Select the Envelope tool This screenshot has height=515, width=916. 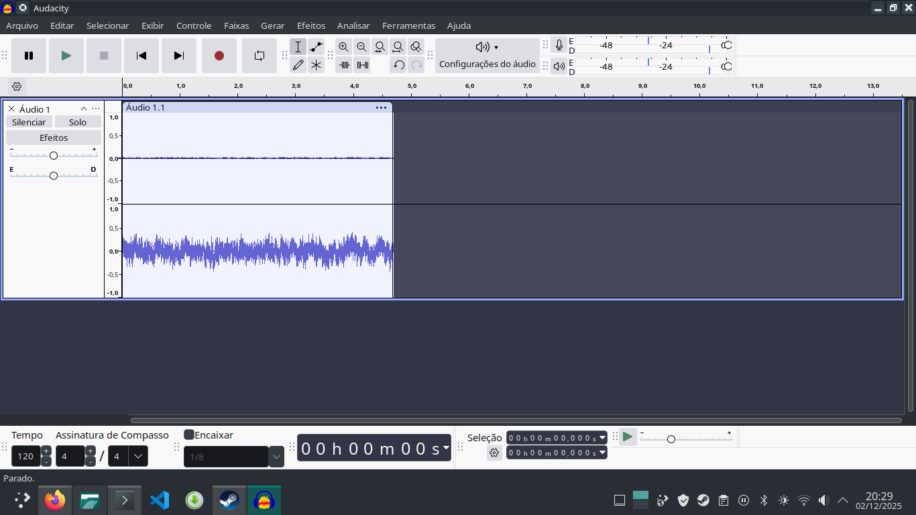317,47
